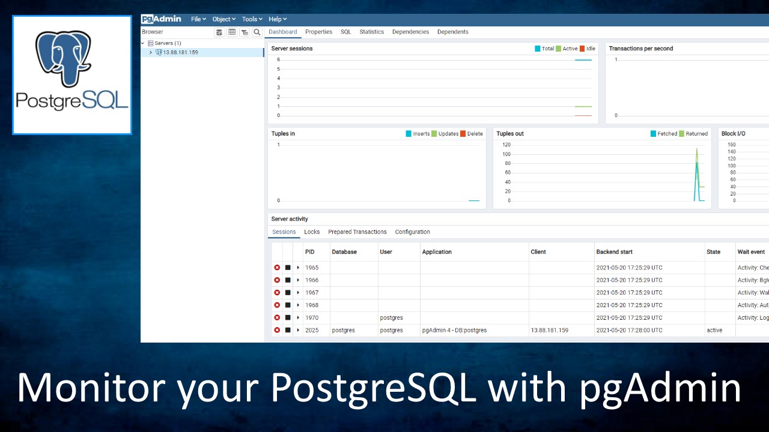This screenshot has width=769, height=432.
Task: Open the Dependents tab
Action: [x=453, y=32]
